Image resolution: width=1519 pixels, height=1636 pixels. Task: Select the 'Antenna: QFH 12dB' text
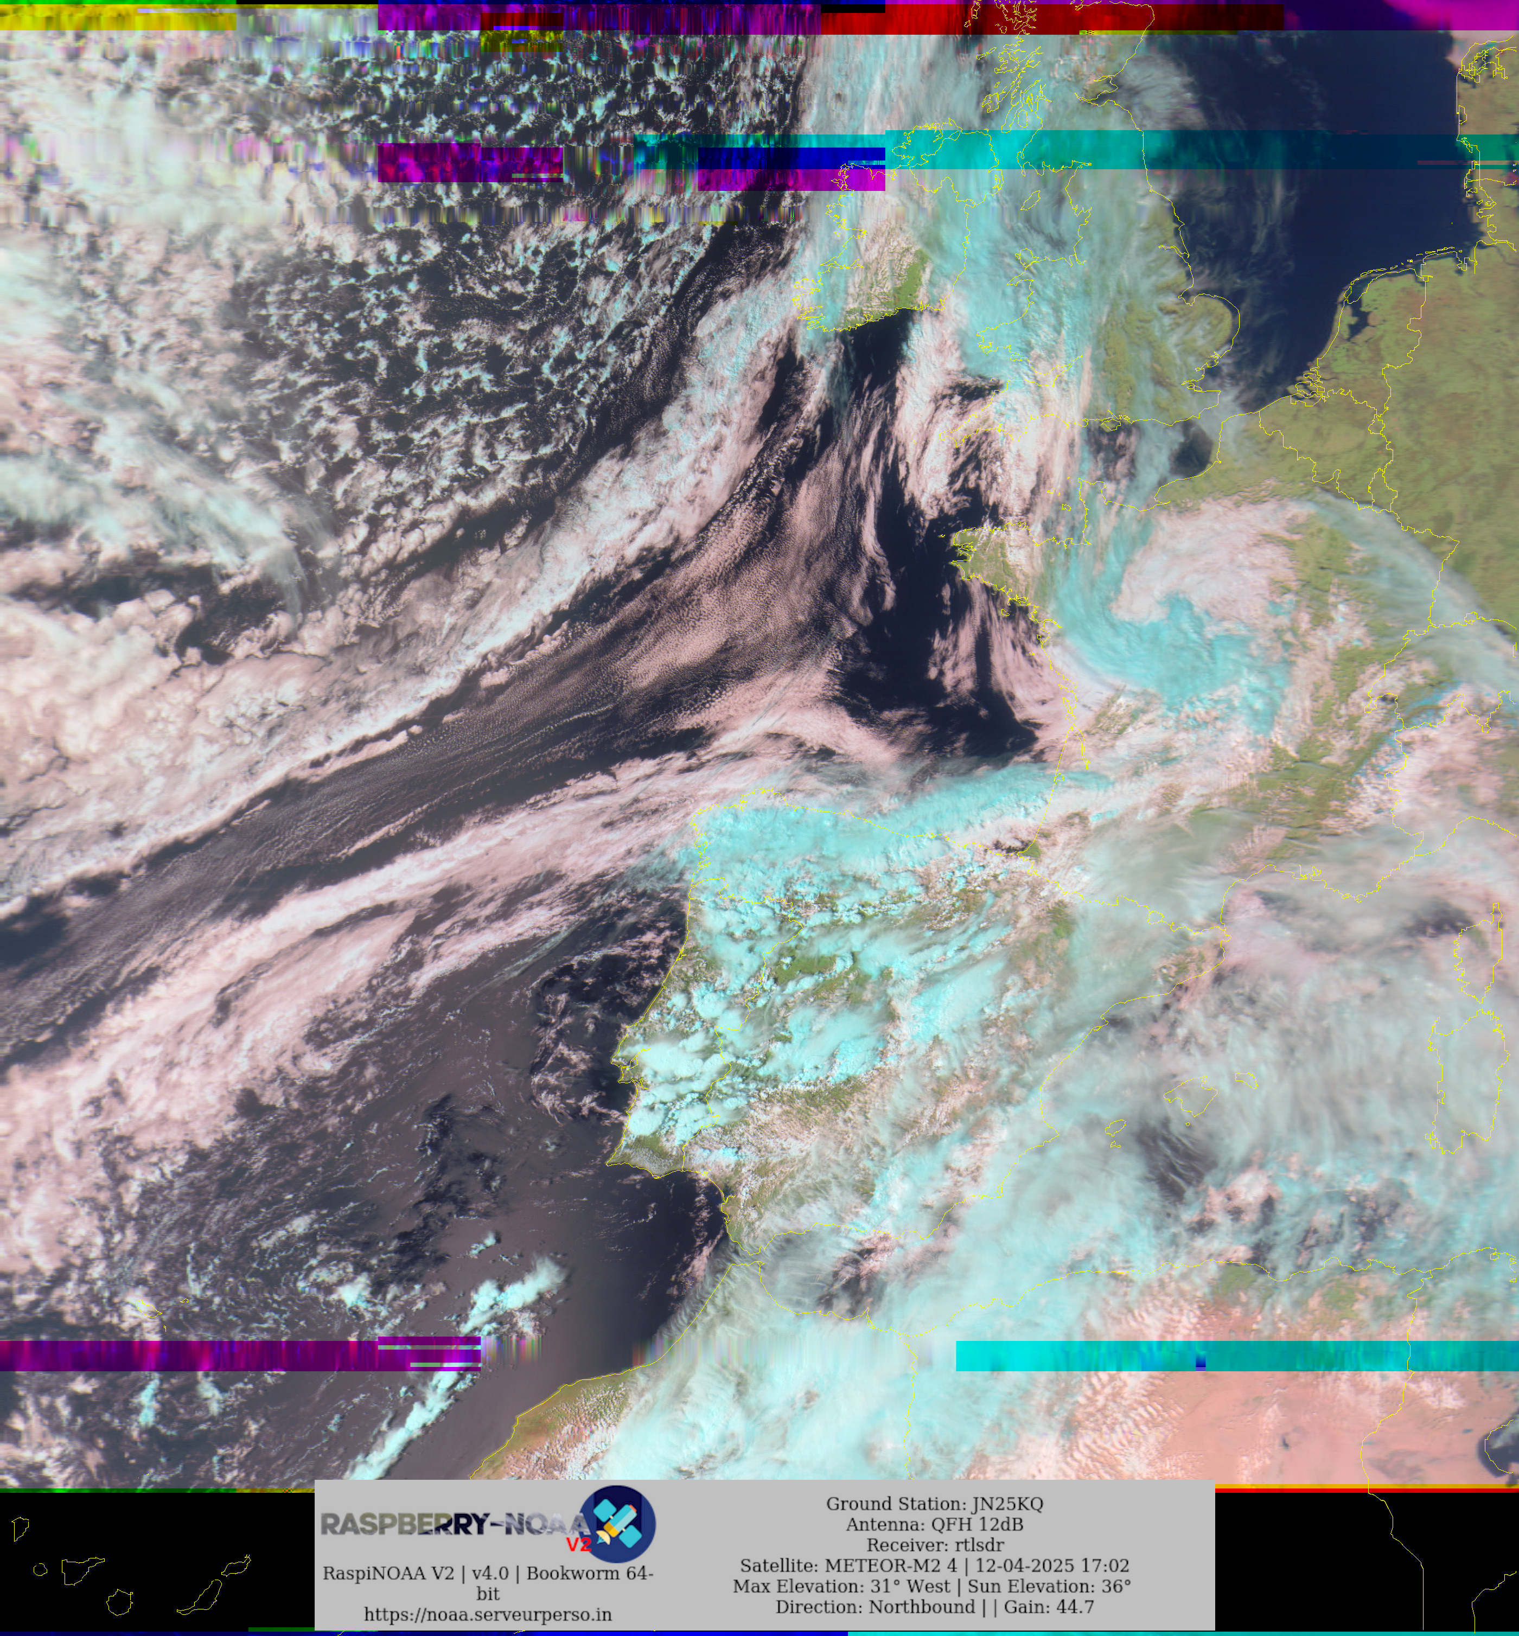(934, 1524)
